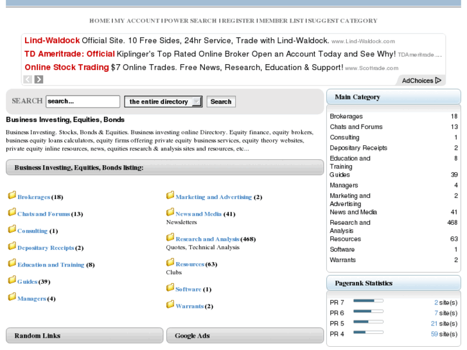Image resolution: width=467 pixels, height=350 pixels.
Task: Click the folder icon beside Managers
Action: pos(12,297)
